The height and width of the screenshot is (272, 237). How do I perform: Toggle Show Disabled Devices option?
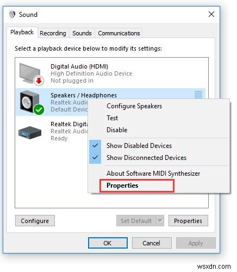[x=139, y=146]
